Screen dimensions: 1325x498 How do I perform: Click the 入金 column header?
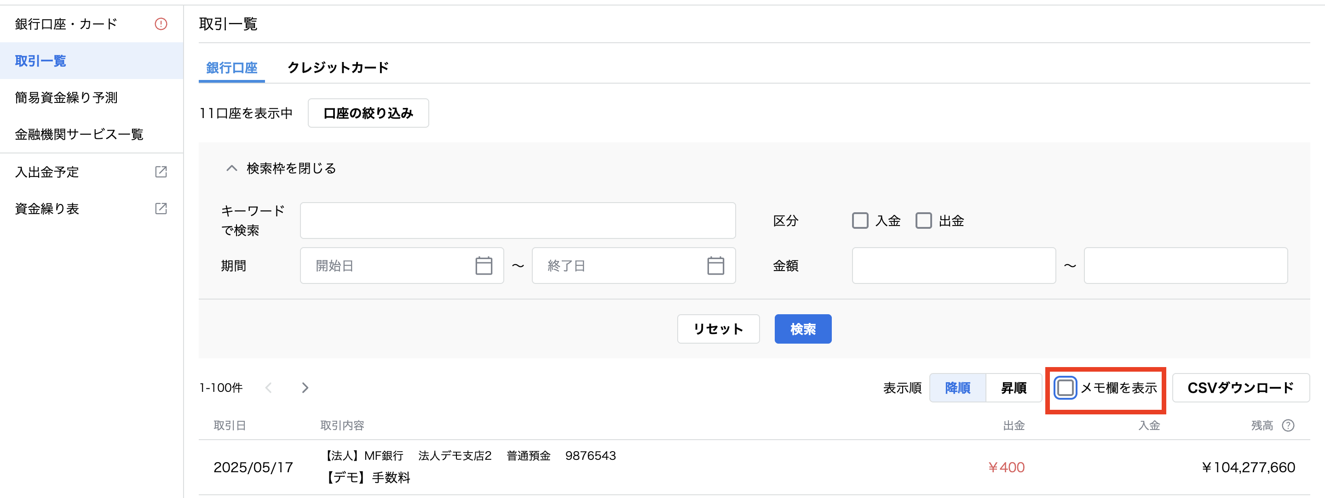point(1149,425)
